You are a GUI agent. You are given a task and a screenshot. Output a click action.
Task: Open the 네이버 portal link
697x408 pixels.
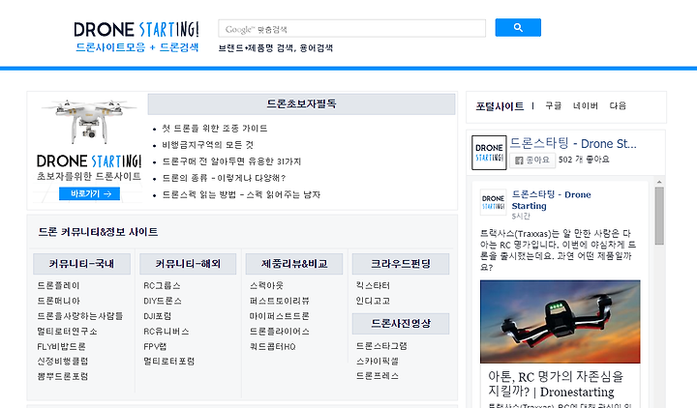586,105
